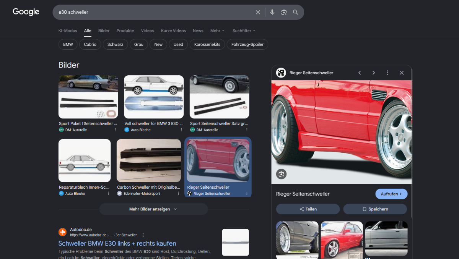The width and height of the screenshot is (459, 259).
Task: Search the red car image with Lens
Action: pyautogui.click(x=282, y=174)
